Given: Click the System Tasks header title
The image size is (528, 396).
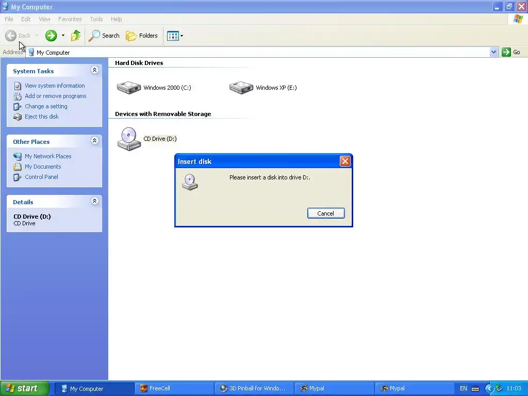Looking at the screenshot, I should [x=34, y=71].
